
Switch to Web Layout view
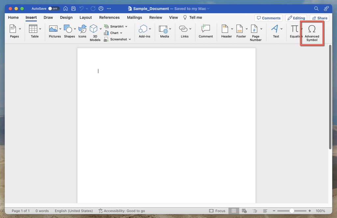click(x=244, y=211)
